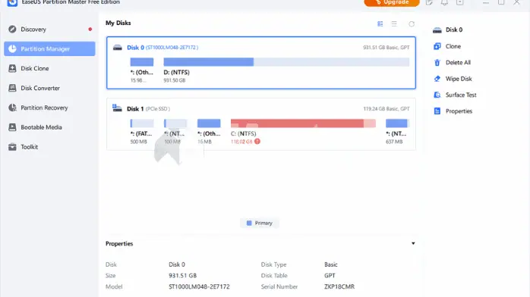Click the 931.51 GB Basic, GPT label

[x=386, y=48]
